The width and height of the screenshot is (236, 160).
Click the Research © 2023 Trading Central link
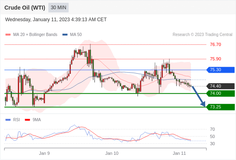(202, 35)
